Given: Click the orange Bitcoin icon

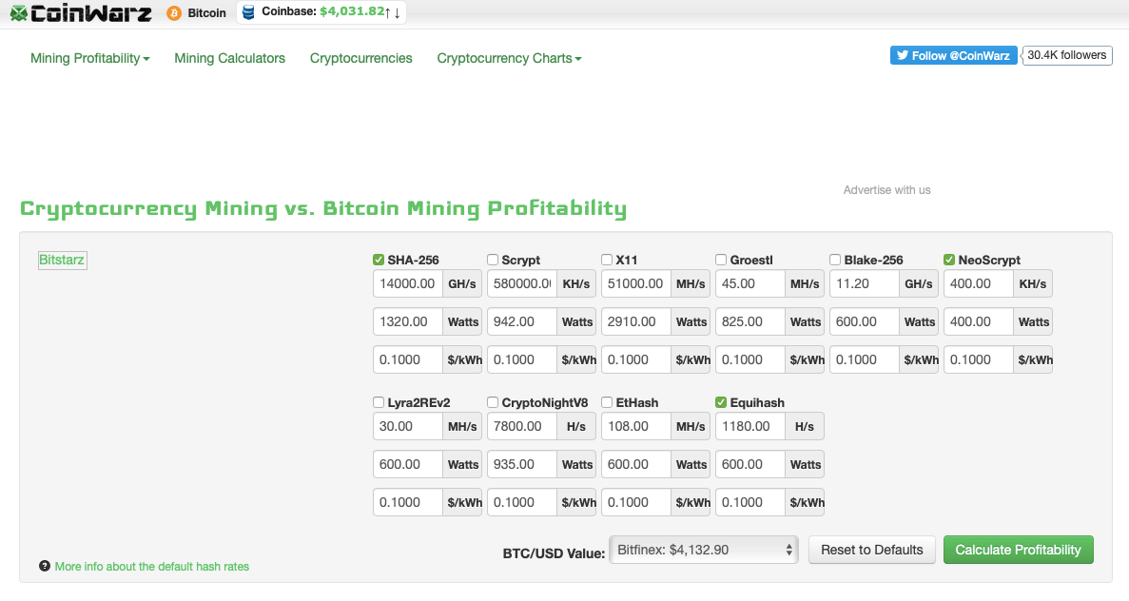Looking at the screenshot, I should (174, 13).
